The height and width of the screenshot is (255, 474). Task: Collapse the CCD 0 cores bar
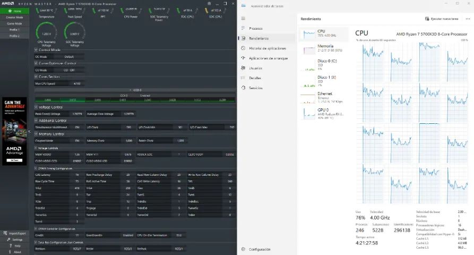click(x=135, y=90)
